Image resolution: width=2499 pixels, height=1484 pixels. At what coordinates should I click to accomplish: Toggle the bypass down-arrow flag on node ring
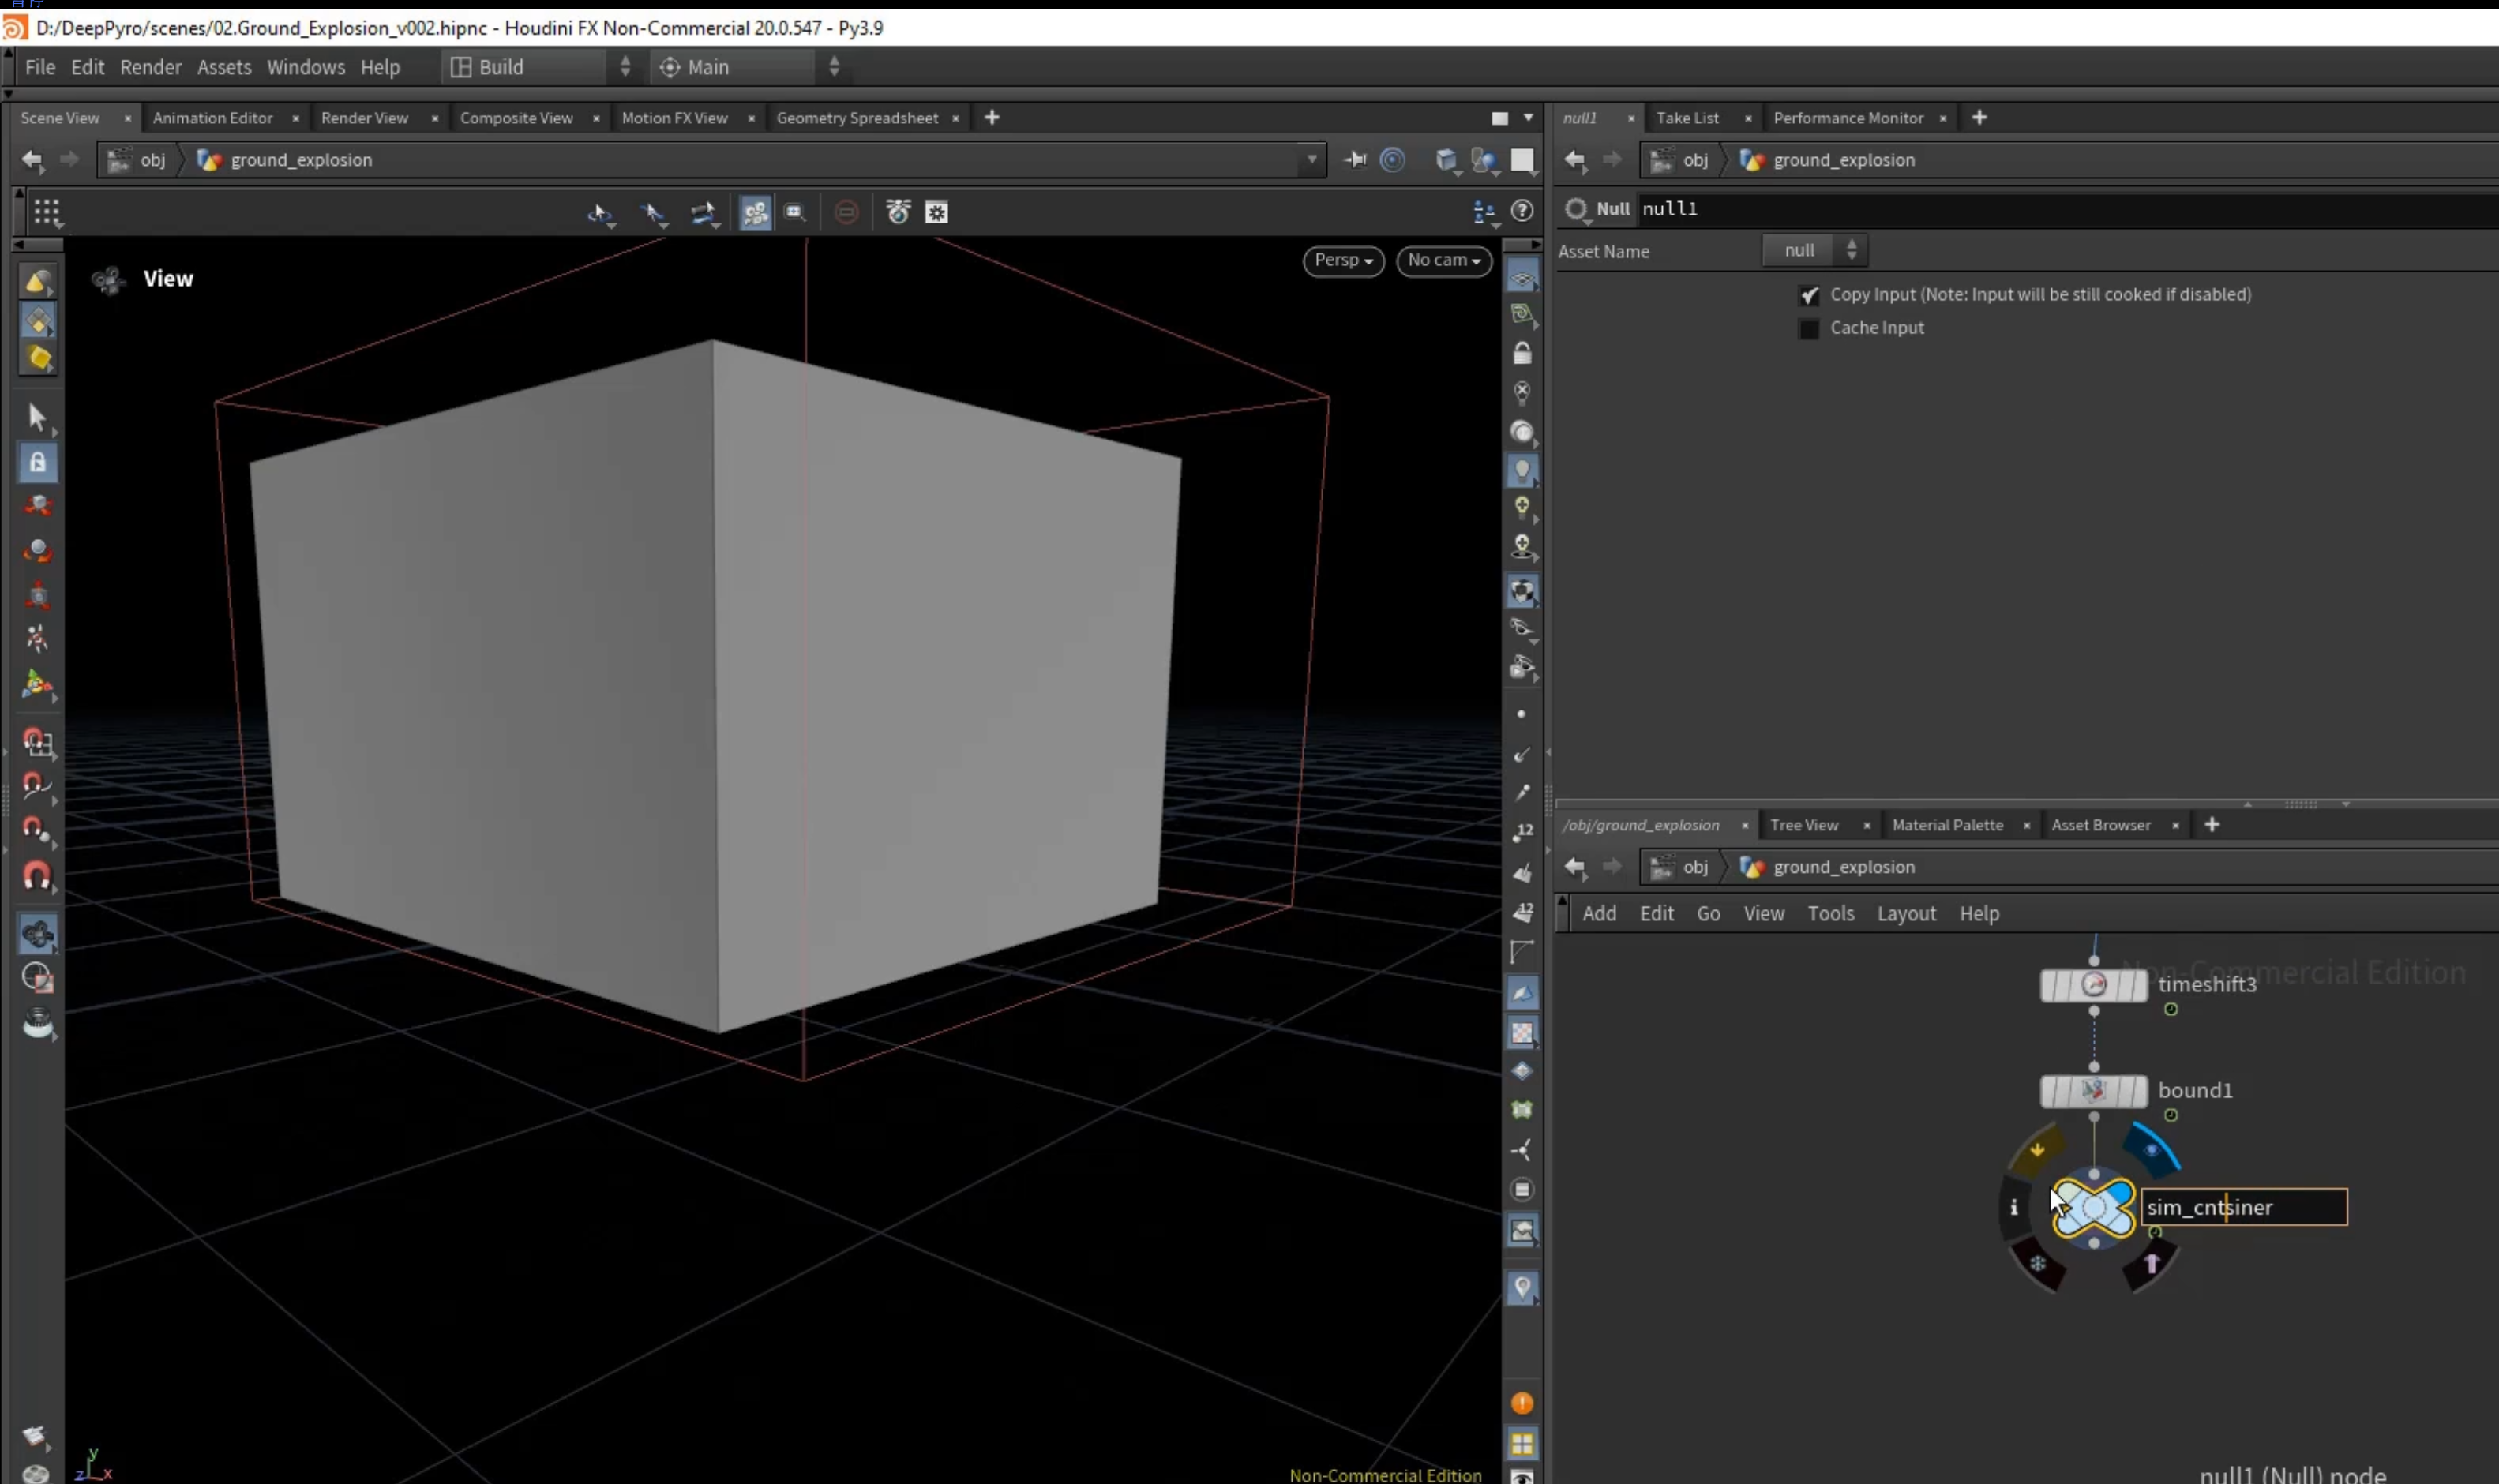pyautogui.click(x=2036, y=1150)
